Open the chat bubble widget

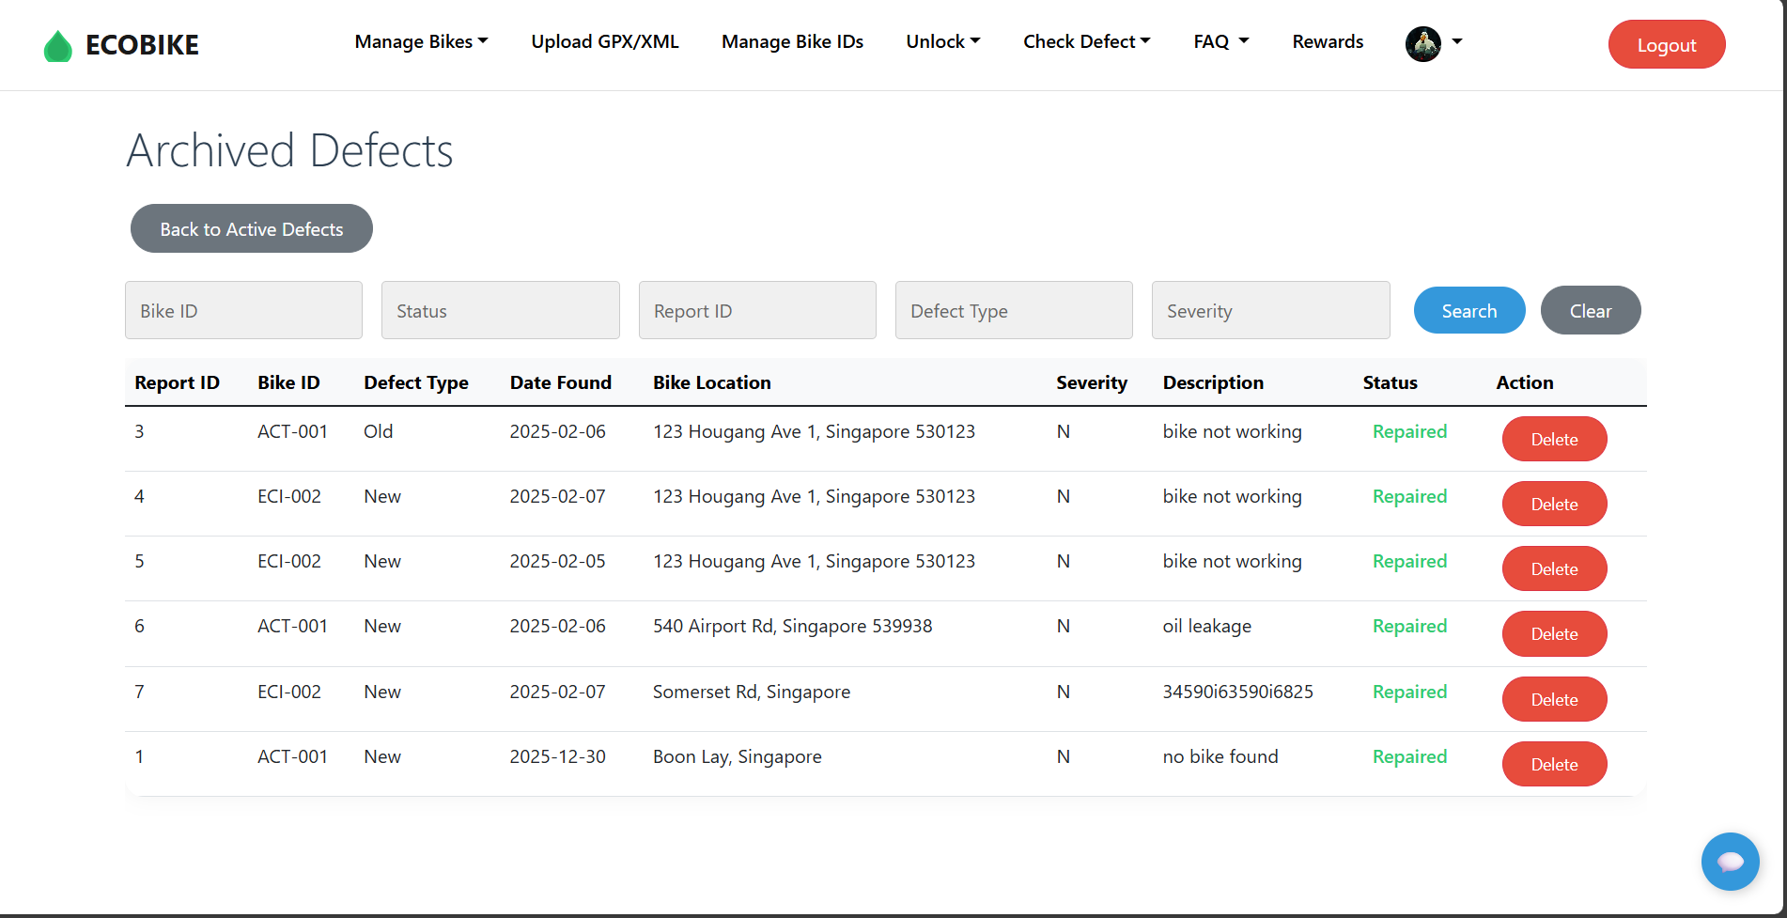click(x=1729, y=861)
